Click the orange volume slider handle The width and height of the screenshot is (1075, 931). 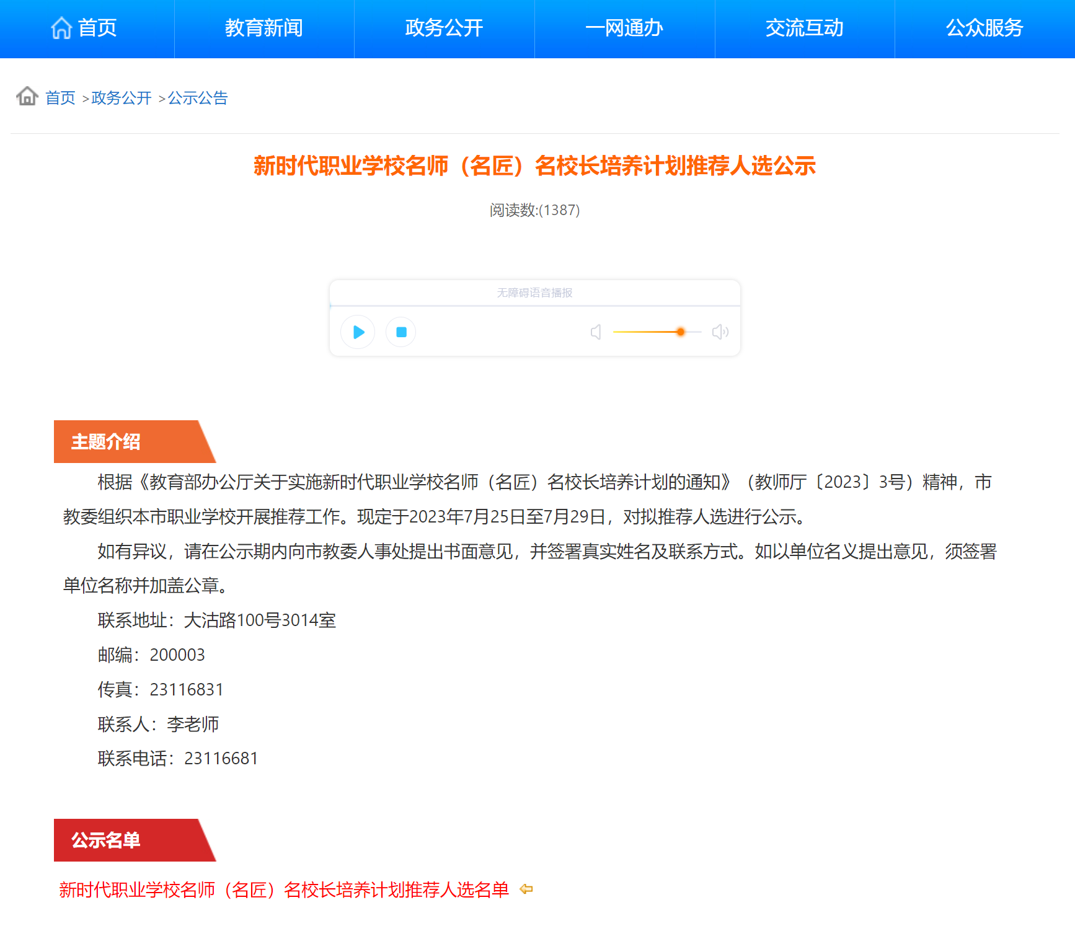pyautogui.click(x=681, y=332)
